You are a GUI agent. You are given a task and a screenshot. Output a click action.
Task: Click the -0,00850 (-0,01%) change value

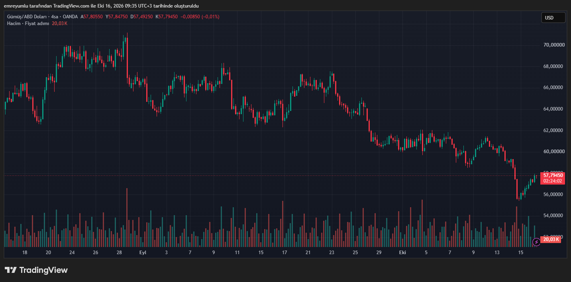(200, 17)
